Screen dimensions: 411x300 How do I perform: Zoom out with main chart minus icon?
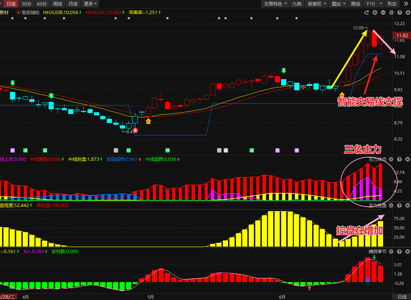click(383, 13)
